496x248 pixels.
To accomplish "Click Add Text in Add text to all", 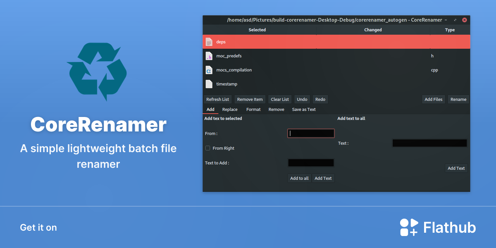I will [456, 168].
